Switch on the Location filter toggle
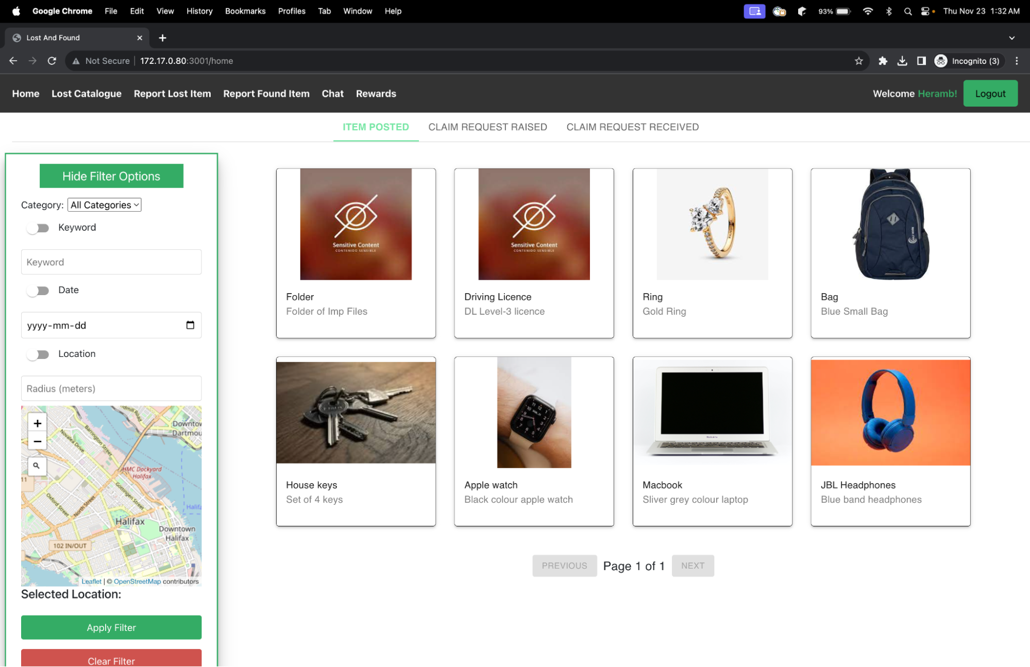This screenshot has height=667, width=1030. [38, 354]
